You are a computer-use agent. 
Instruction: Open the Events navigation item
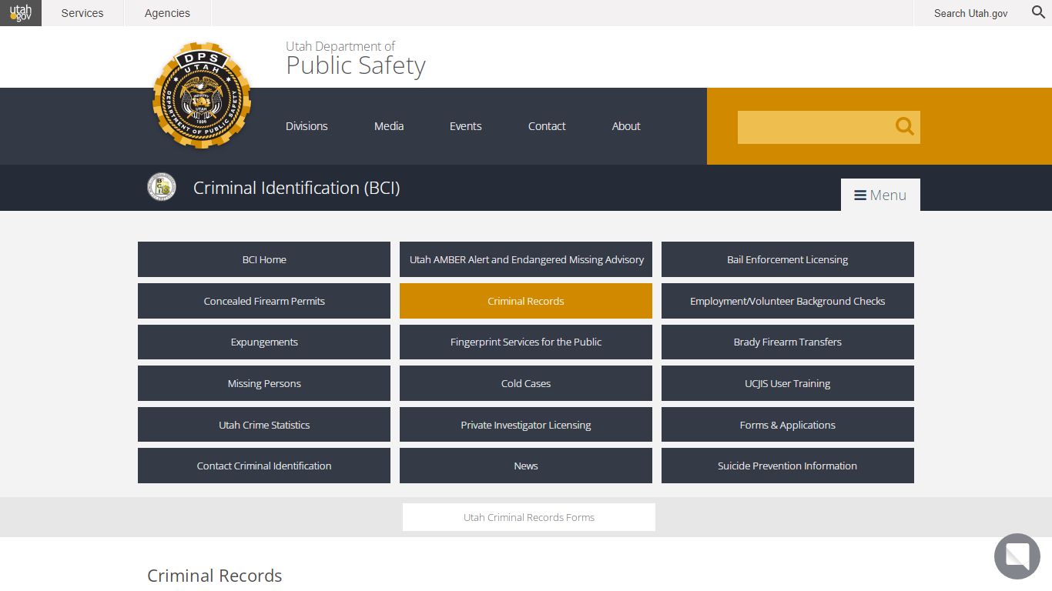[x=465, y=126]
